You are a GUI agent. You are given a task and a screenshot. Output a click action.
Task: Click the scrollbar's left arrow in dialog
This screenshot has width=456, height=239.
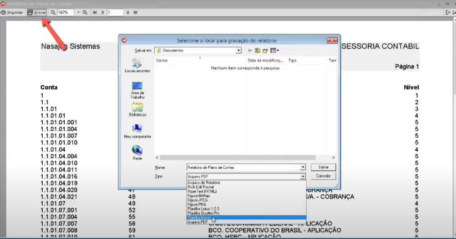[157, 157]
